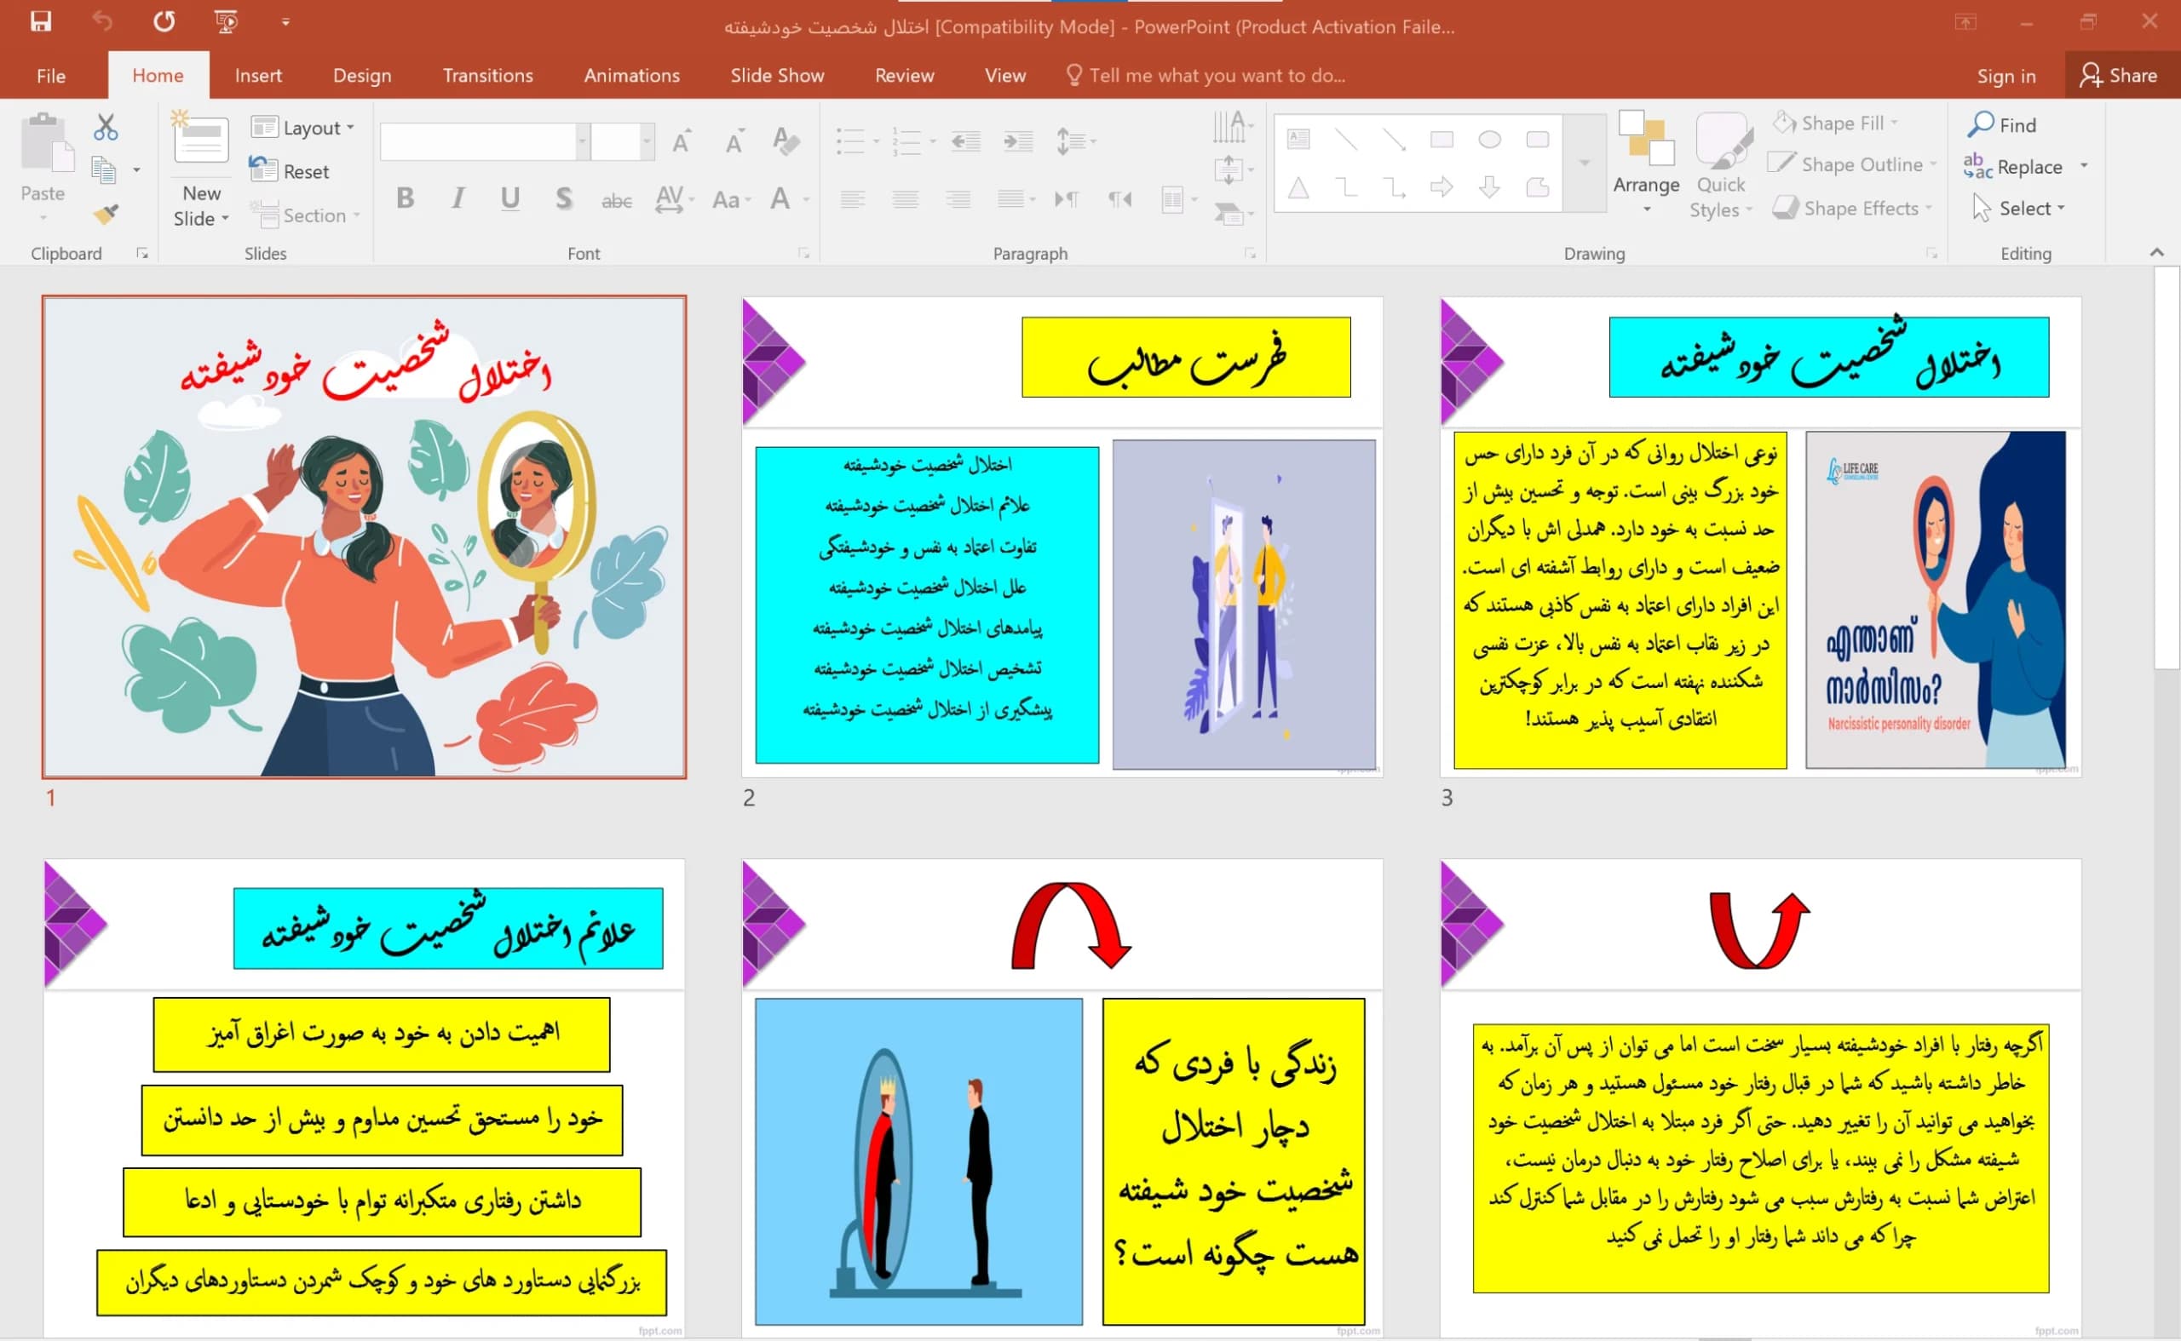Open the Select dropdown in Editing

pos(2017,209)
